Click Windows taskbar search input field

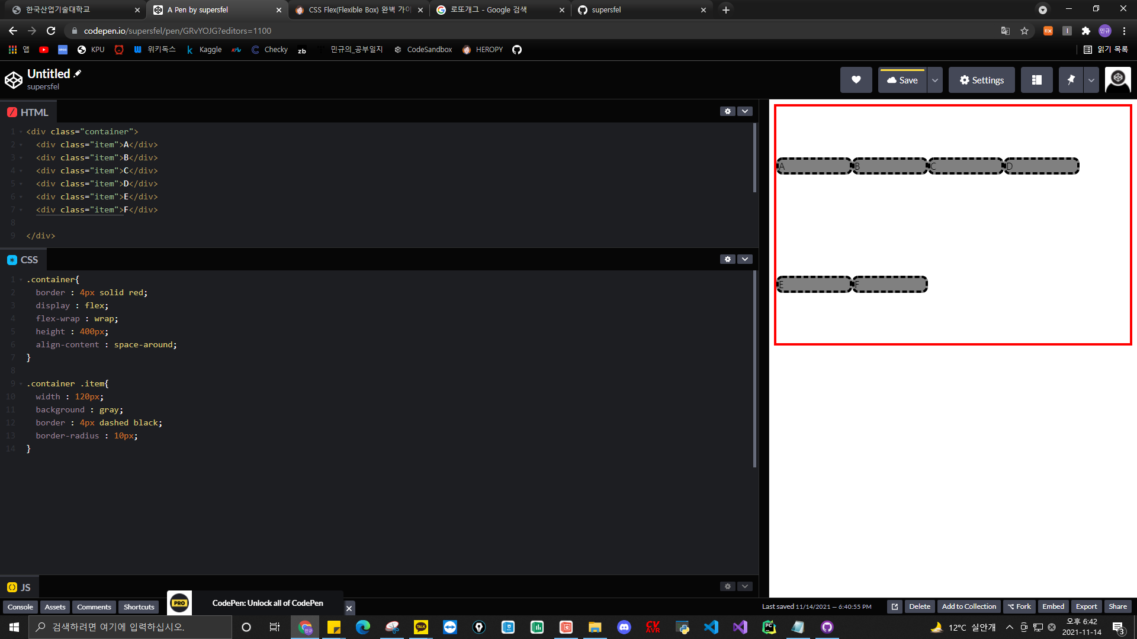coord(130,627)
